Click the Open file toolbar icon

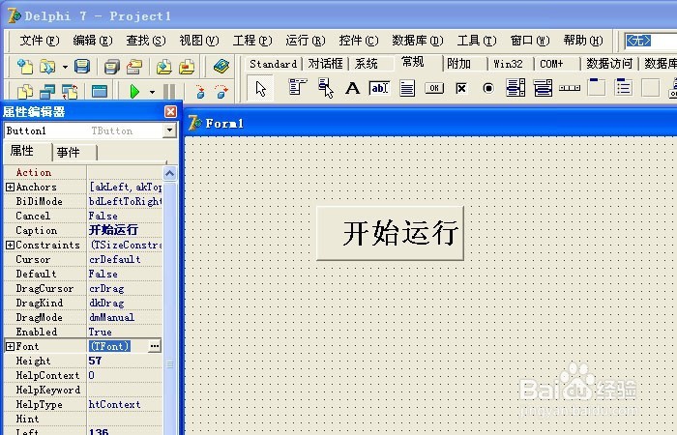pos(47,67)
